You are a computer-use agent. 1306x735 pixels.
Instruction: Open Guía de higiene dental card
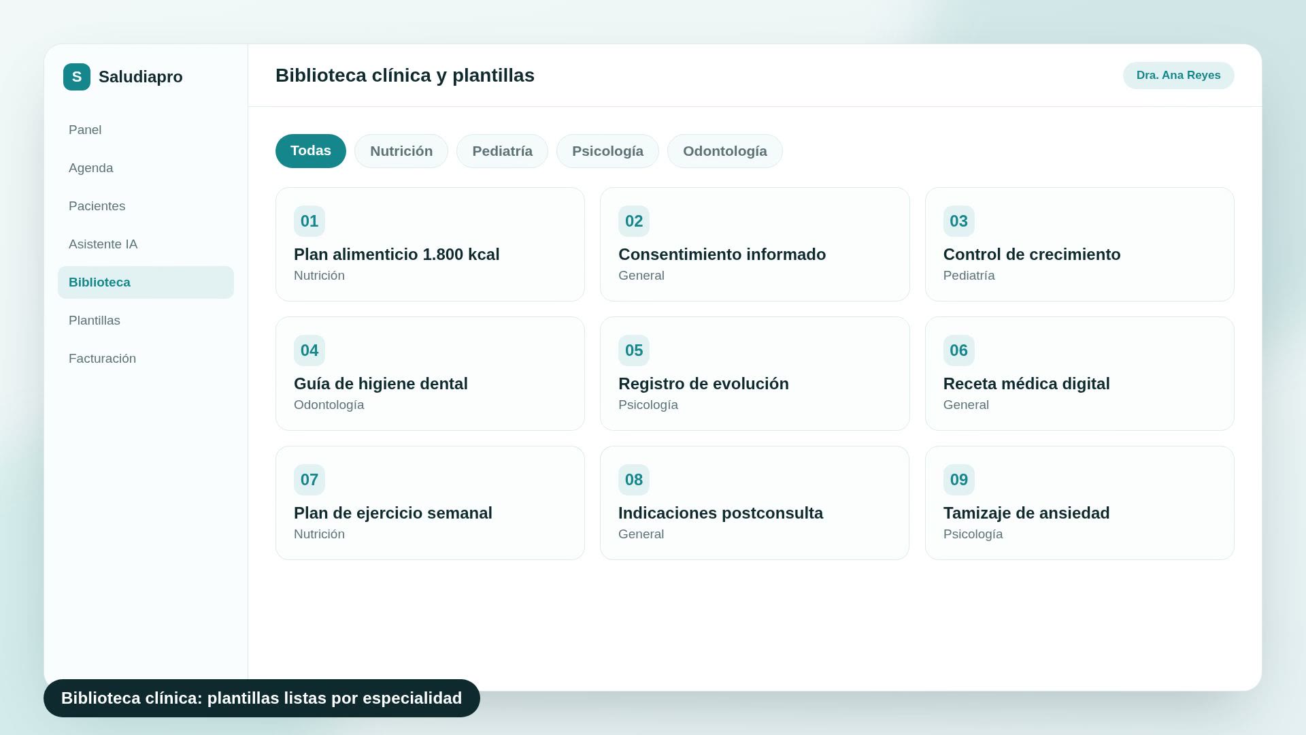430,374
